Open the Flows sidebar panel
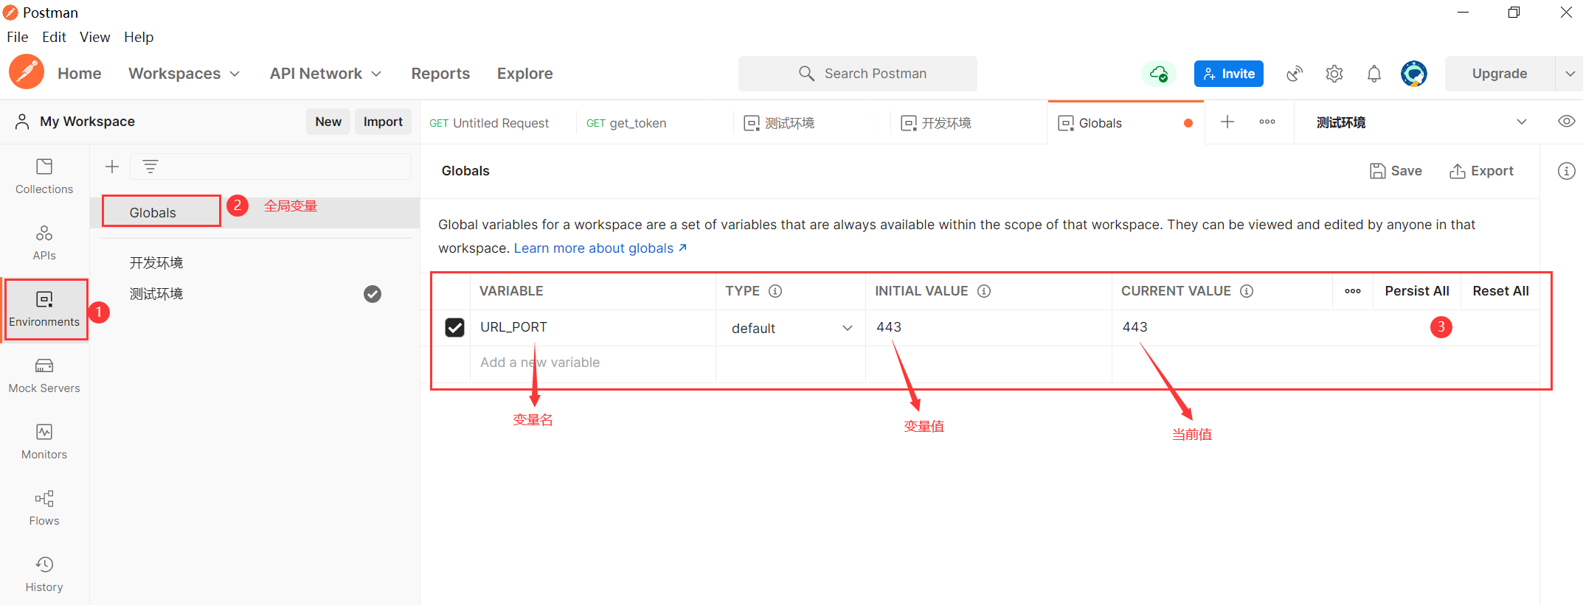Viewport: 1583px width, 605px height. pos(44,508)
